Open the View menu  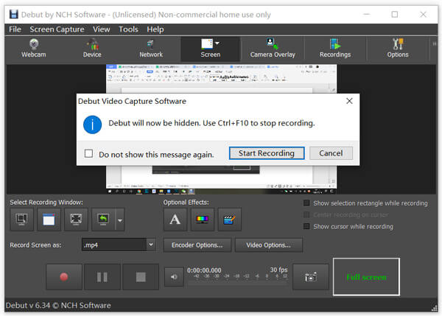(102, 29)
